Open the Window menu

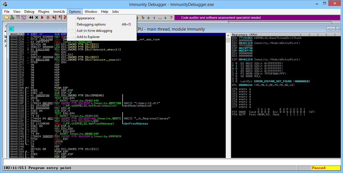91,12
